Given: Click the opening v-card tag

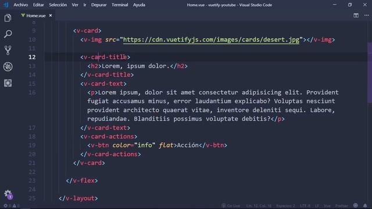Looking at the screenshot, I should (87, 31).
